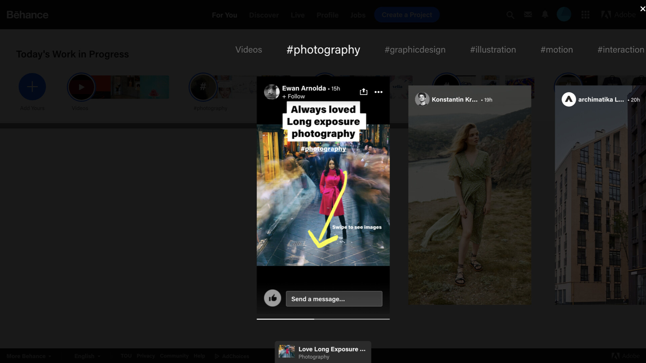Follow Ewan Arnolda
Viewport: 646px width, 363px height.
pyautogui.click(x=294, y=96)
